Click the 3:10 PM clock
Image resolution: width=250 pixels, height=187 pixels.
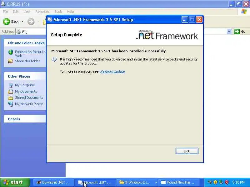238,182
